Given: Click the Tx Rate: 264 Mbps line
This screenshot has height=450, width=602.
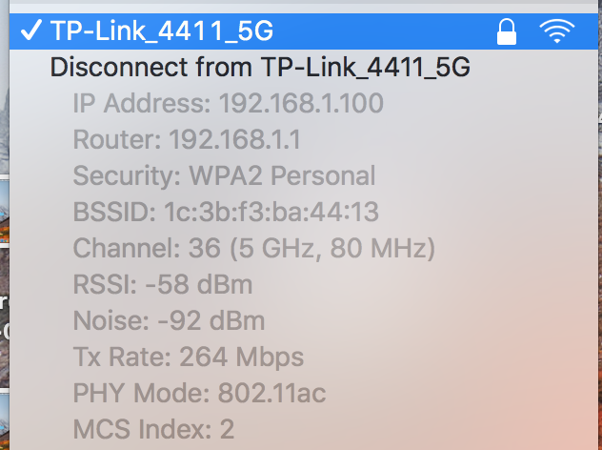Looking at the screenshot, I should (x=189, y=357).
